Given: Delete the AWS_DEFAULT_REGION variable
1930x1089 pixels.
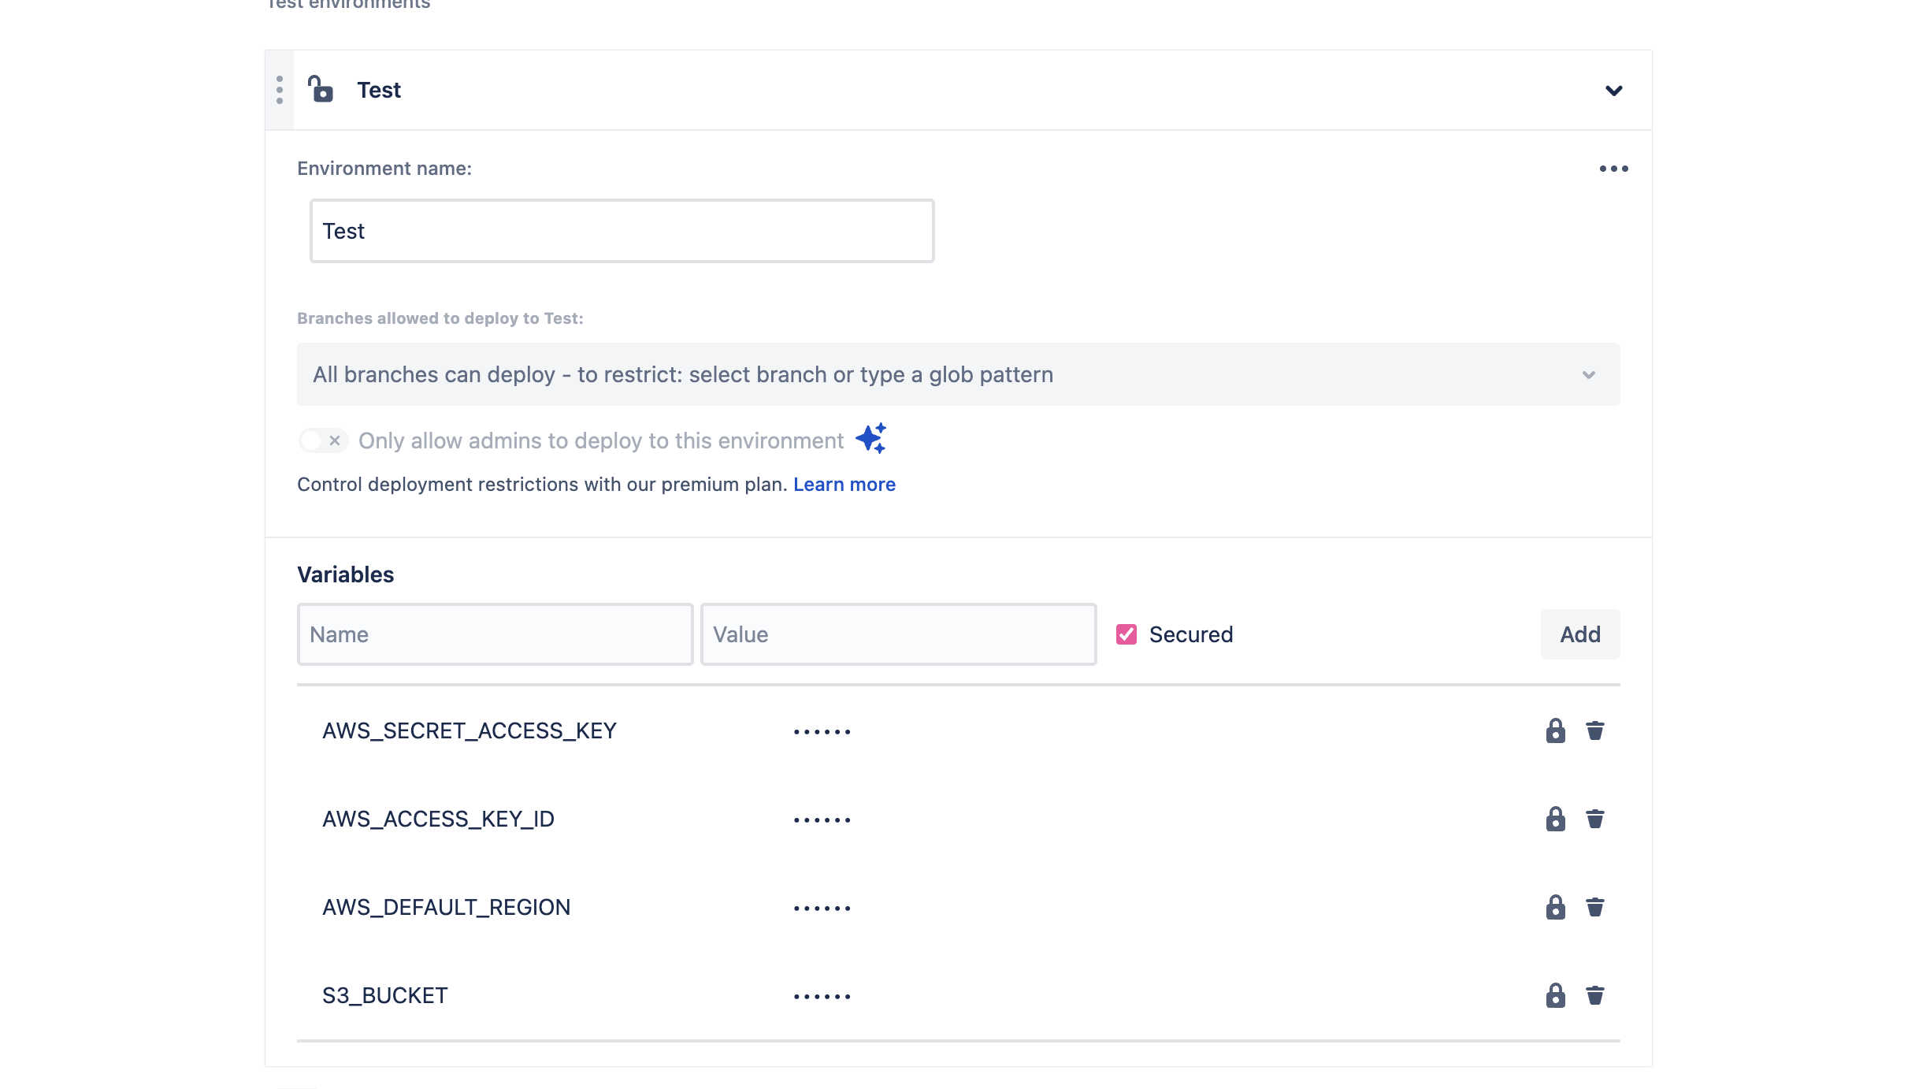Looking at the screenshot, I should tap(1595, 908).
